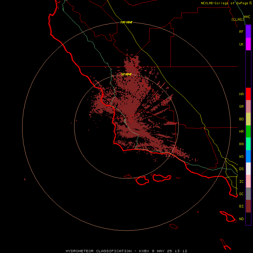Screen dimensions: 253x253
Task: Click the IC light pink legend swatch
Action: [248, 181]
